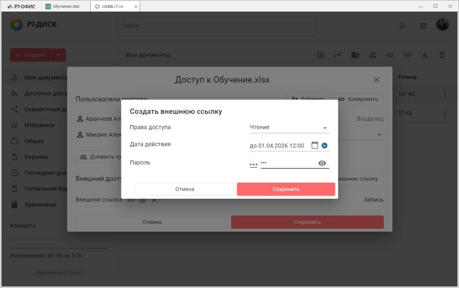
Task: Click Копировать link button in access dialog
Action: tap(359, 99)
